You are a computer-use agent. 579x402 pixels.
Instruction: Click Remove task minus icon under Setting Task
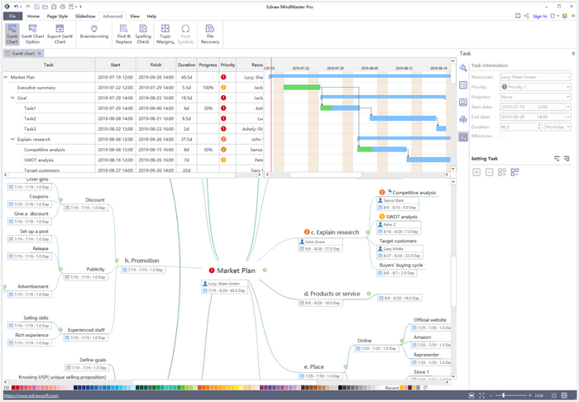point(490,172)
